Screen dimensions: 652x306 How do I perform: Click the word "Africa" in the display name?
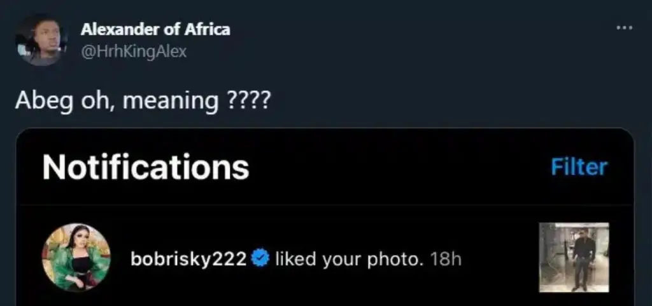point(207,29)
